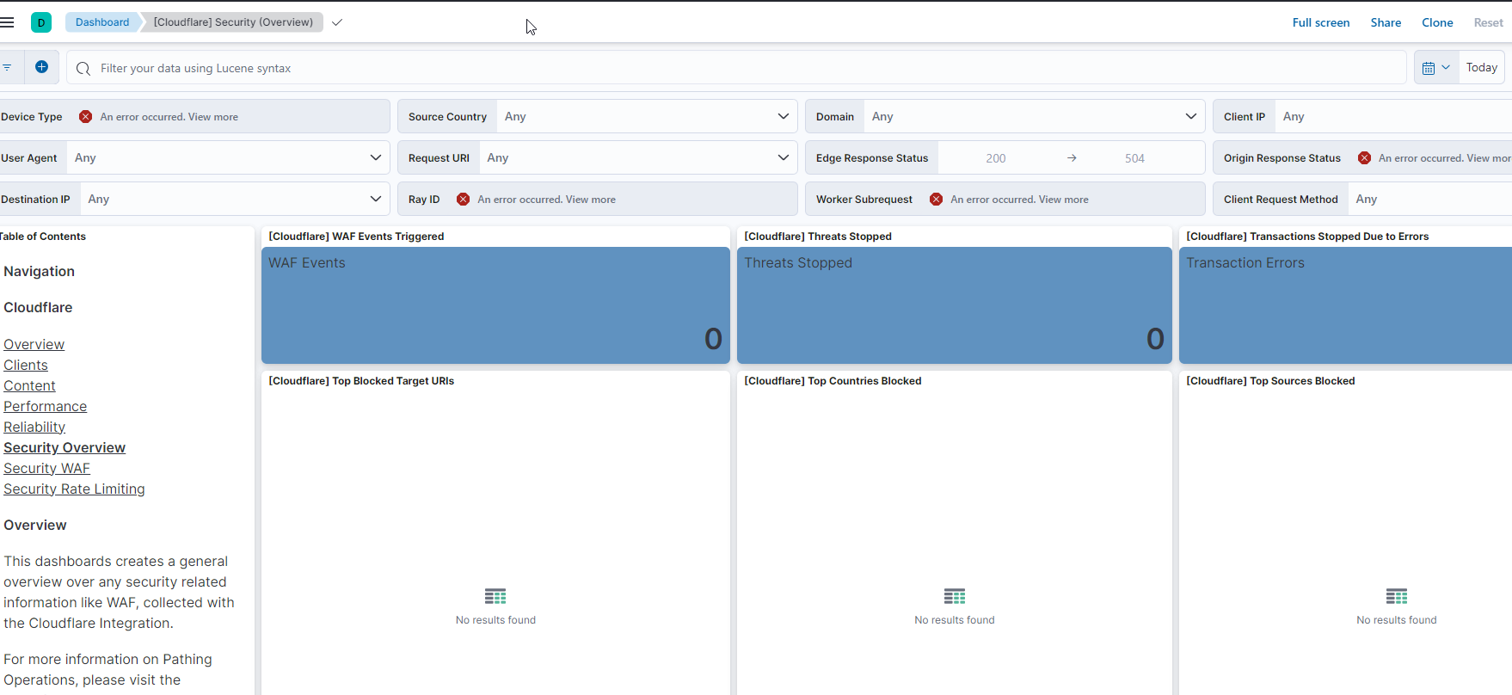The image size is (1512, 695).
Task: Open the Security Overview navigation link
Action: [65, 447]
